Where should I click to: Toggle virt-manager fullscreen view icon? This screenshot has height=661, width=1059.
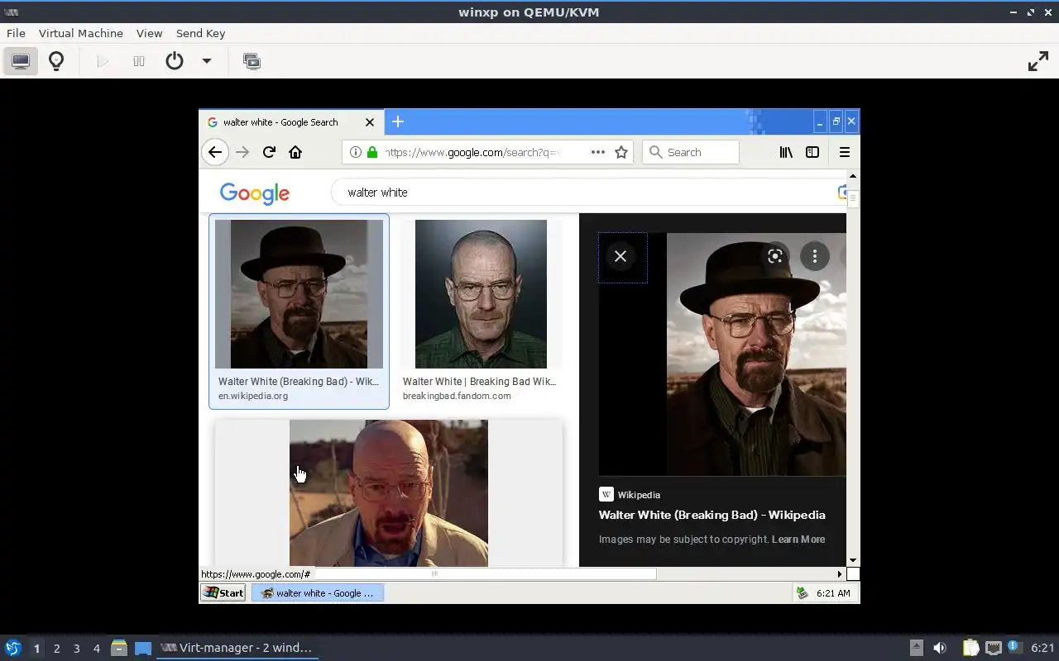[1038, 61]
